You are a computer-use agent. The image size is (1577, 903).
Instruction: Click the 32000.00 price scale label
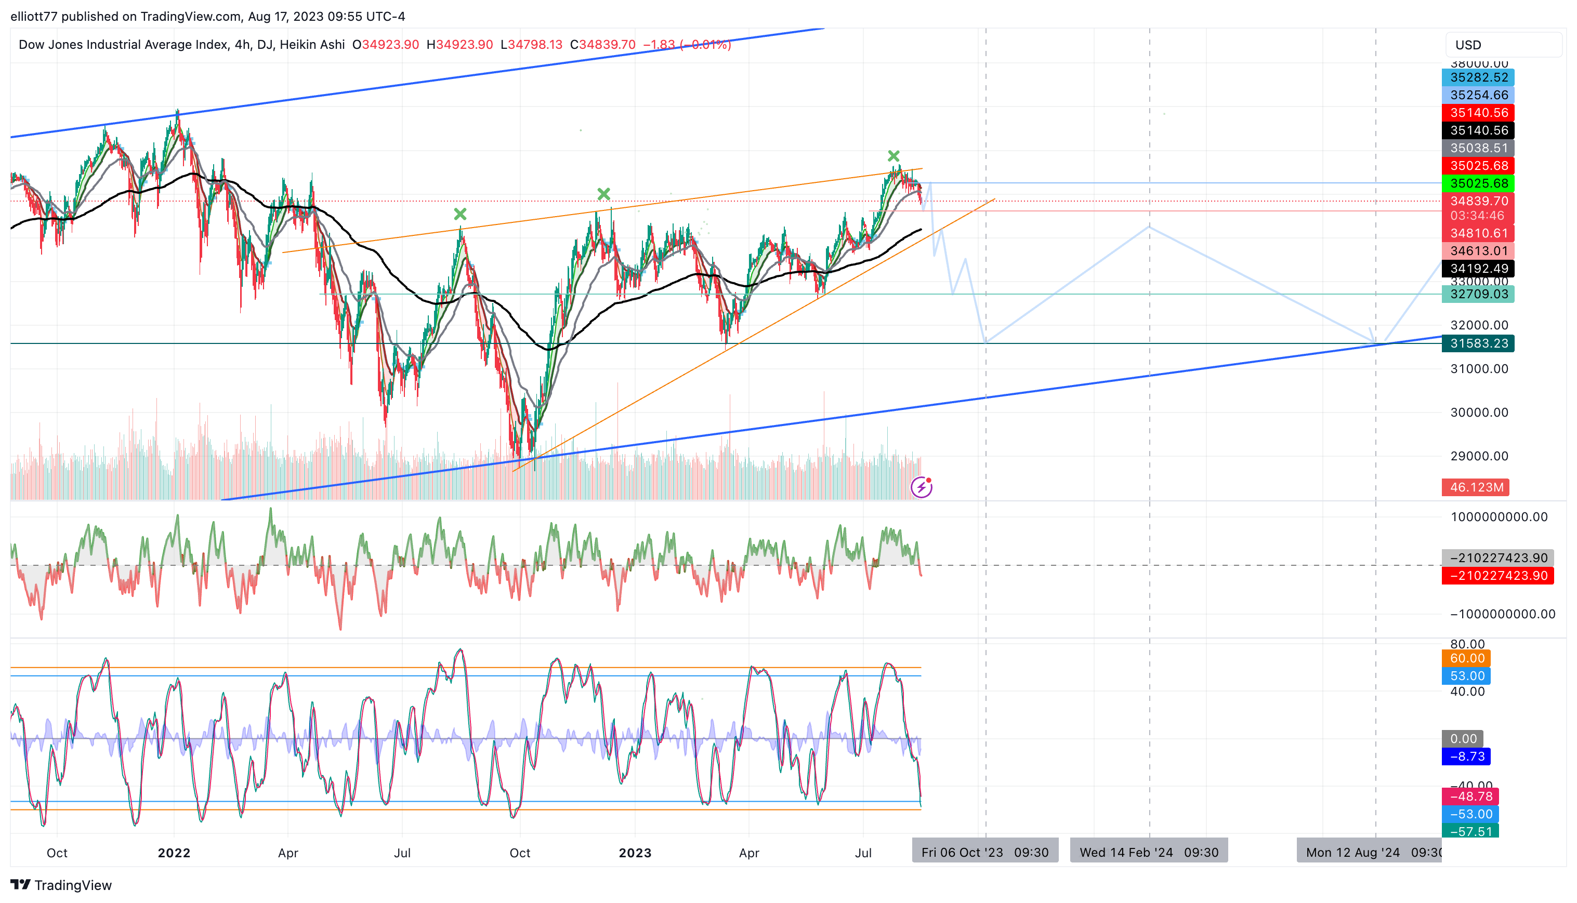[x=1479, y=325]
